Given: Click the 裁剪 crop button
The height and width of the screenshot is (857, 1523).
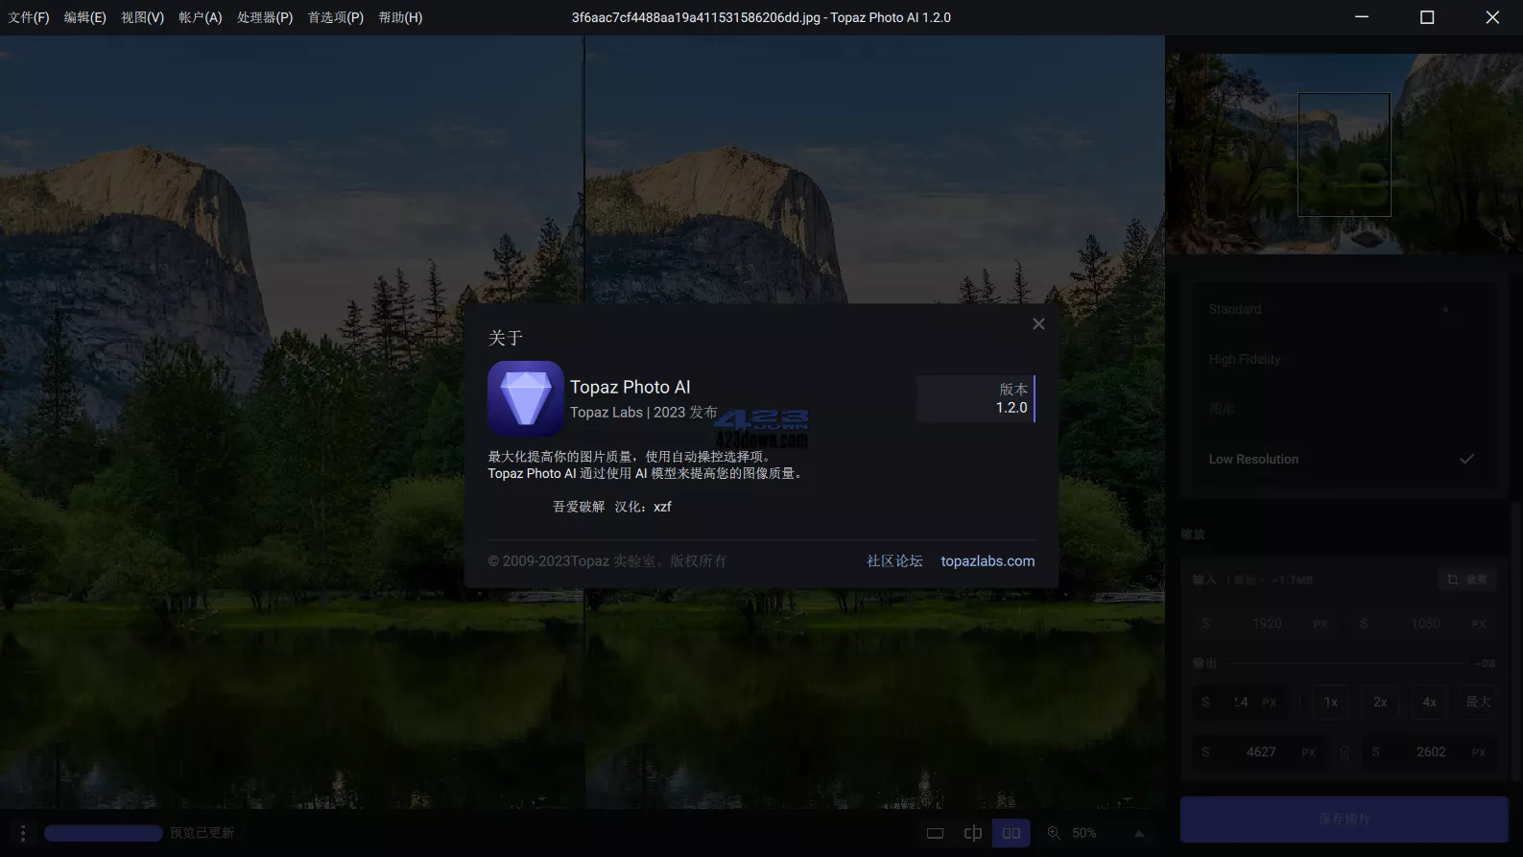Looking at the screenshot, I should [x=1466, y=580].
